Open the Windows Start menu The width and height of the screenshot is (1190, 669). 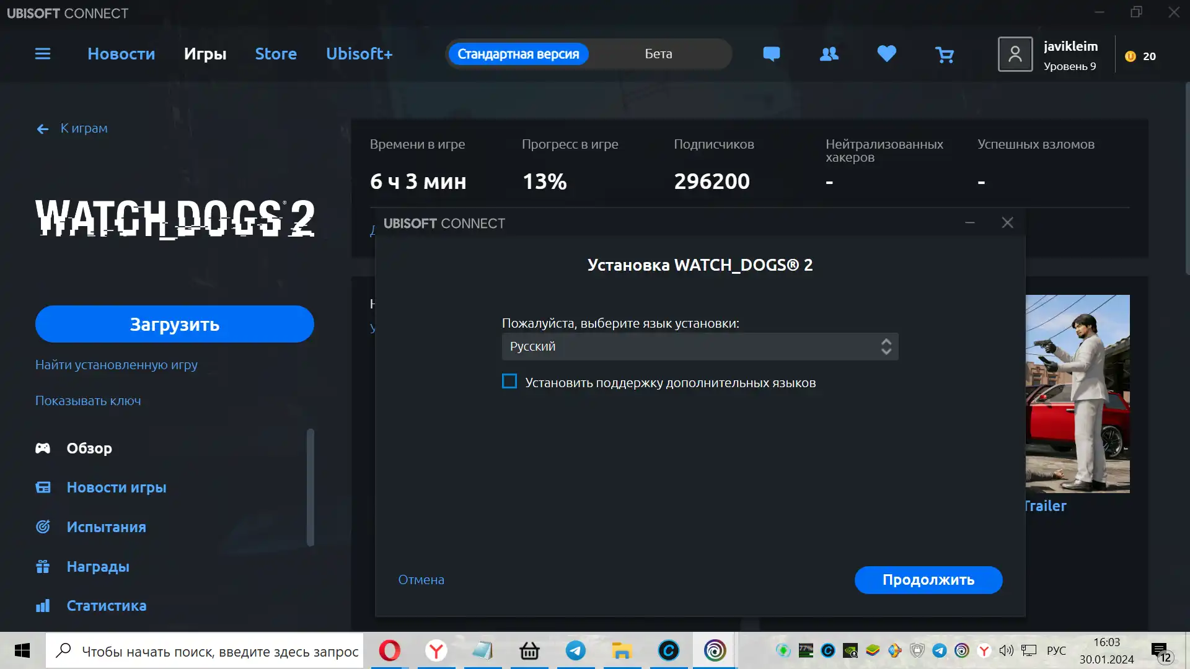tap(22, 650)
